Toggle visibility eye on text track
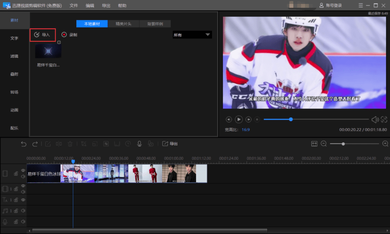This screenshot has width=390, height=234. tap(23, 200)
